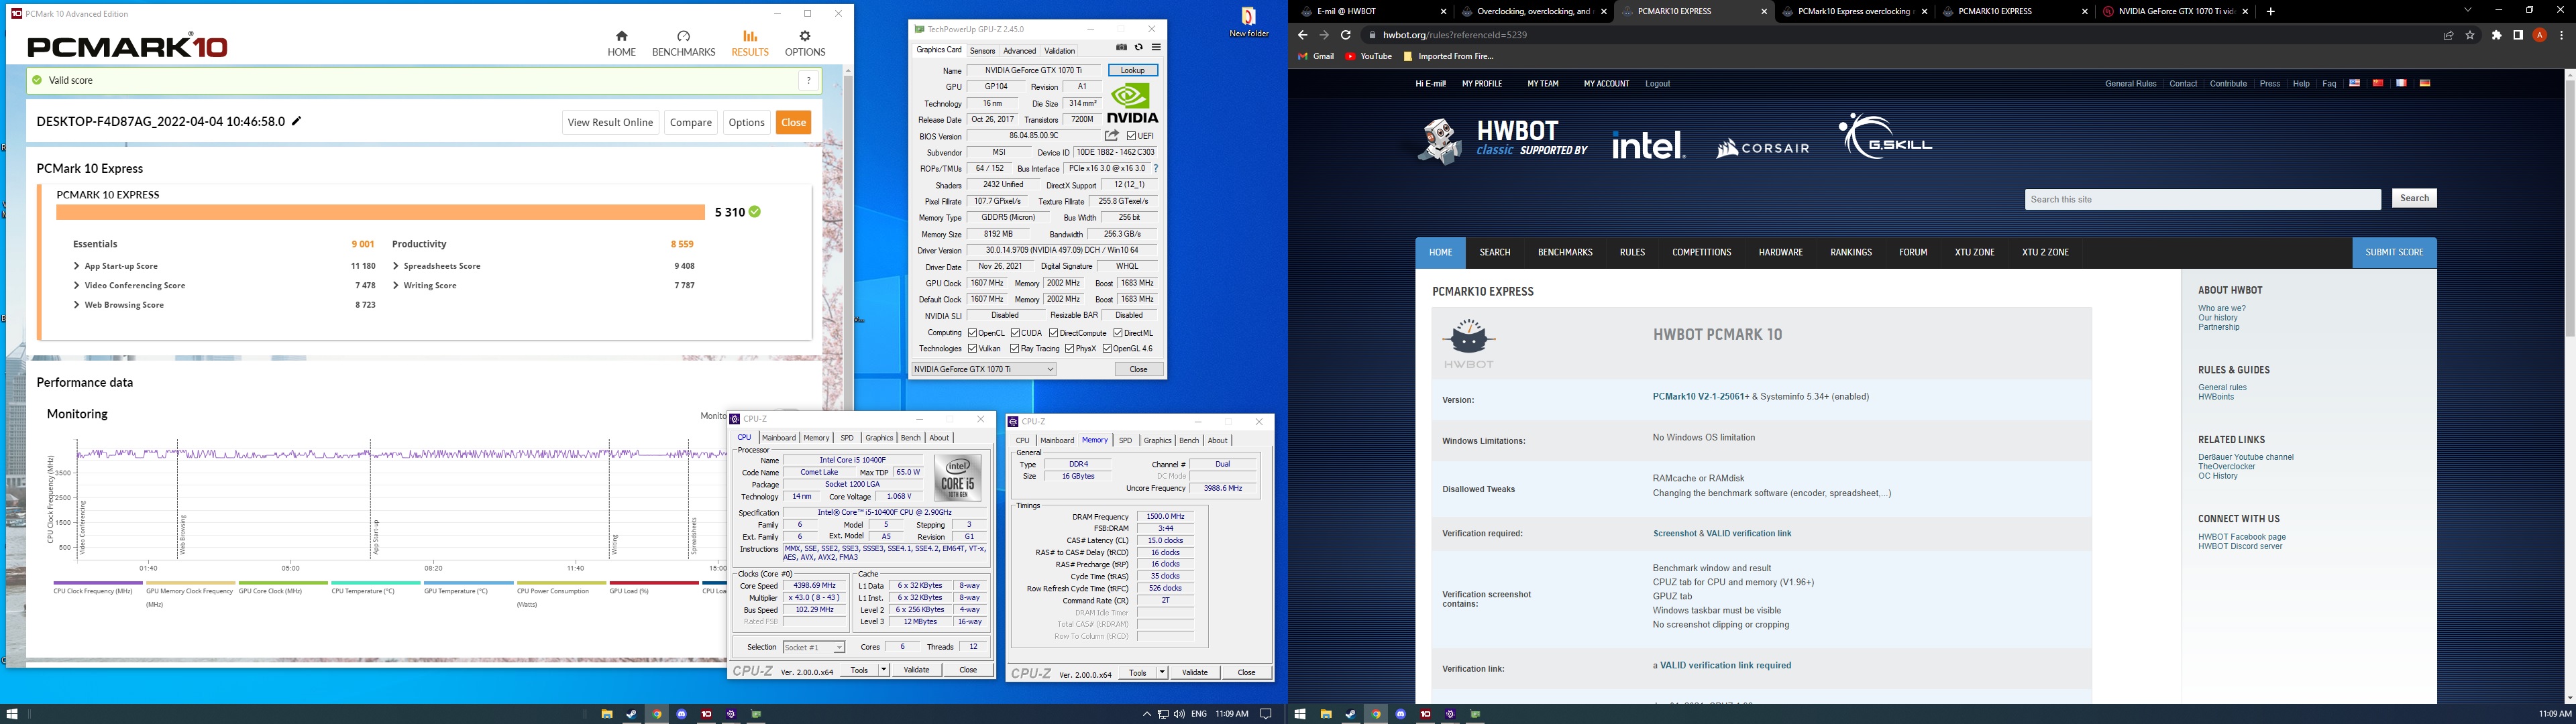Open Tools dropdown arrow in CPU-Z Memory window
Viewport: 2576px width, 724px height.
point(1162,673)
